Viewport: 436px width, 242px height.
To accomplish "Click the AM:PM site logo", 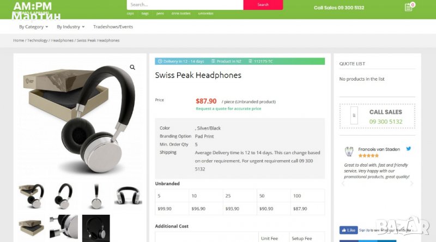I will click(32, 8).
